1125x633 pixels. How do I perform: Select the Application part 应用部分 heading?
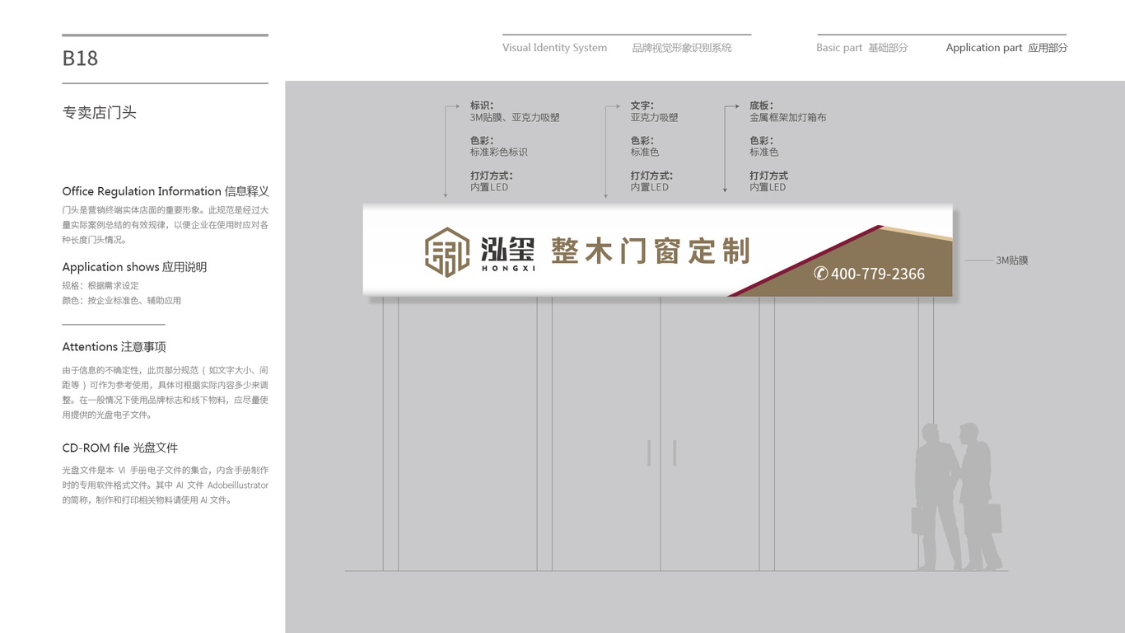click(x=1006, y=48)
